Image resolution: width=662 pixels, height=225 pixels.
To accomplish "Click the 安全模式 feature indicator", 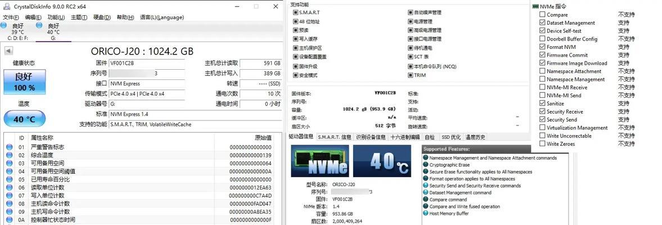I will click(295, 75).
